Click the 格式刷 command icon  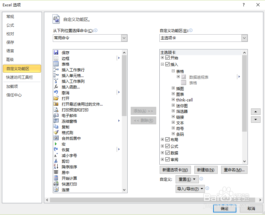(x=57, y=133)
